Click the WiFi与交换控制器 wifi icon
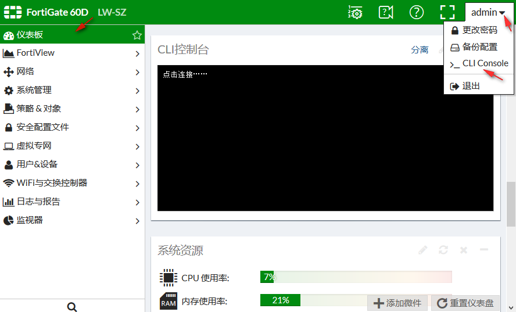This screenshot has width=516, height=312. click(9, 184)
